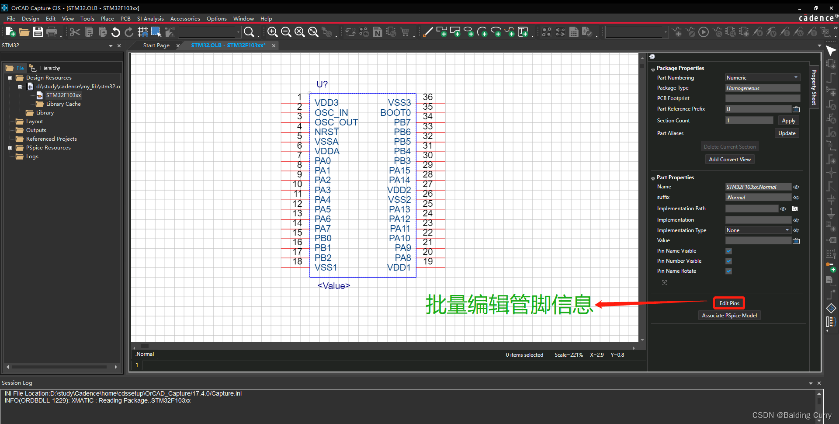839x424 pixels.
Task: Select the Place Ellipse tool
Action: [x=469, y=32]
